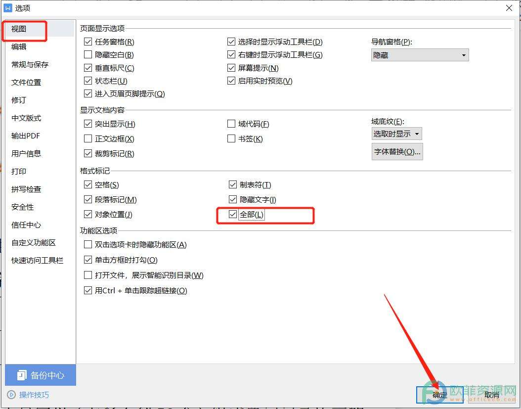The height and width of the screenshot is (409, 521).
Task: Open the 安全性 category
Action: (x=23, y=207)
